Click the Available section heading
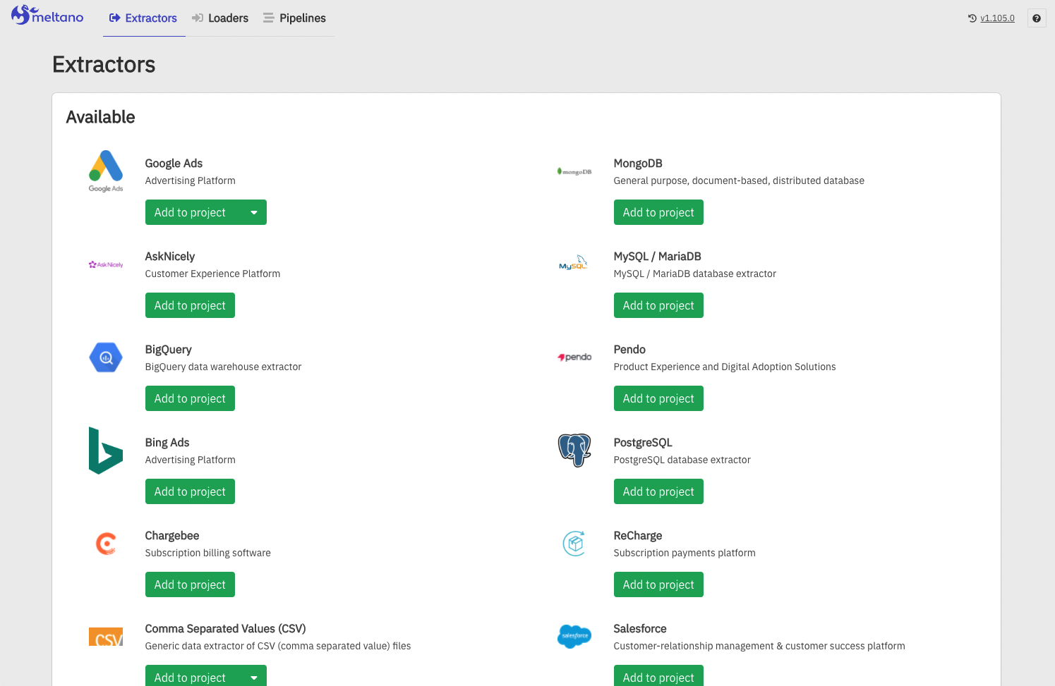 101,117
